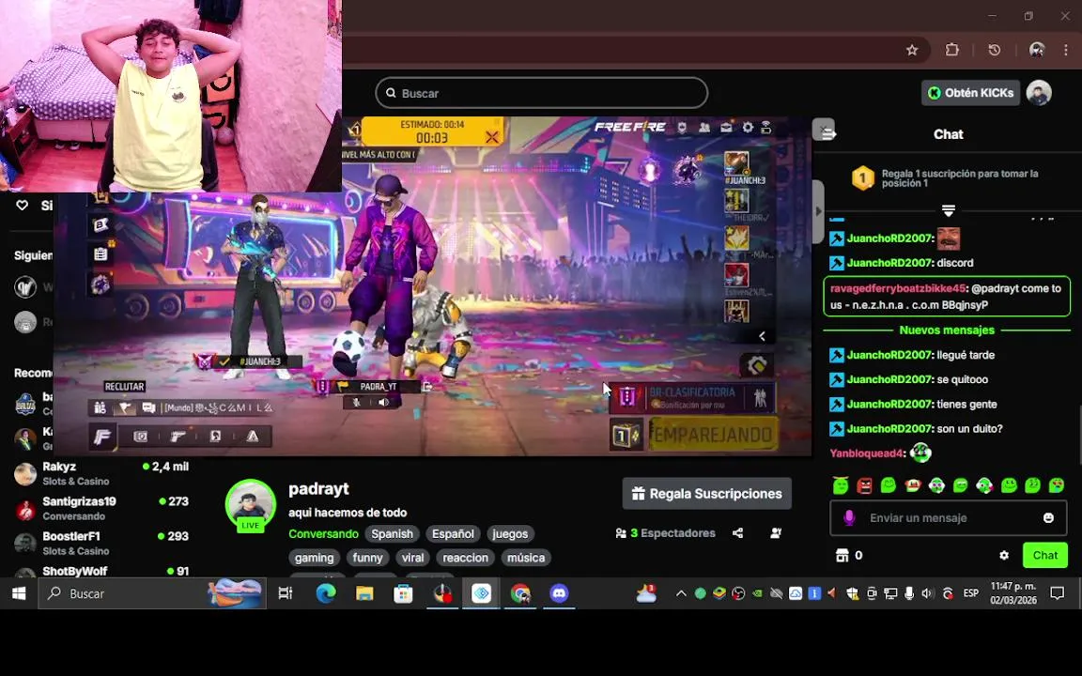
Task: Focus the Kick Buscar search field
Action: click(542, 92)
